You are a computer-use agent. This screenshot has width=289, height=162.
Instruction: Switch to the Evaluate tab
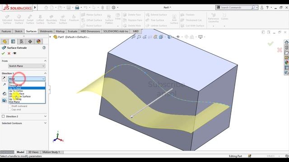click(73, 31)
